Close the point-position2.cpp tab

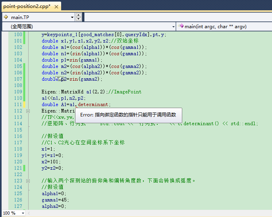56,7
